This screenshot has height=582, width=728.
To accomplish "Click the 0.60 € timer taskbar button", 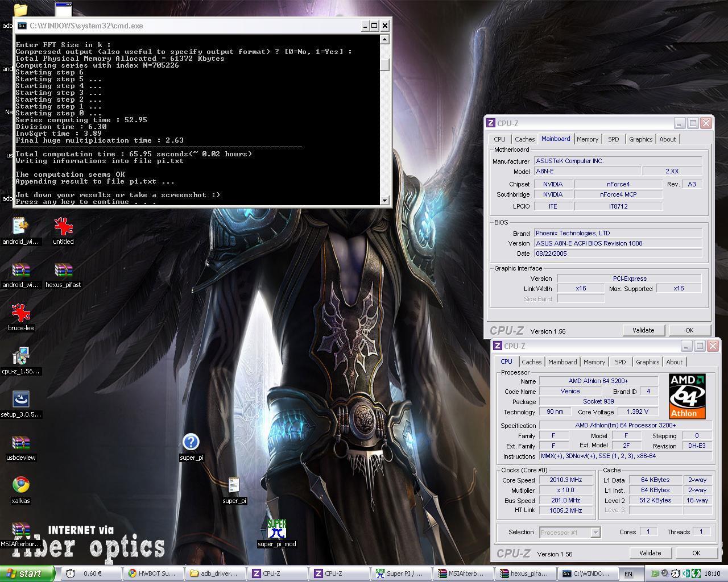I will (92, 573).
